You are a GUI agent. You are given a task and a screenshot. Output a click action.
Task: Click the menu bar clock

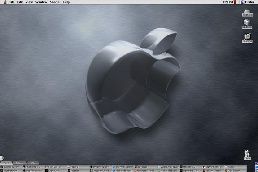[x=228, y=2]
